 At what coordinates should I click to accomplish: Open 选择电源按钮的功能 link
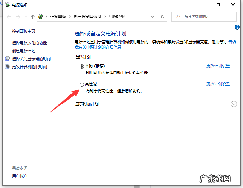point(29,43)
